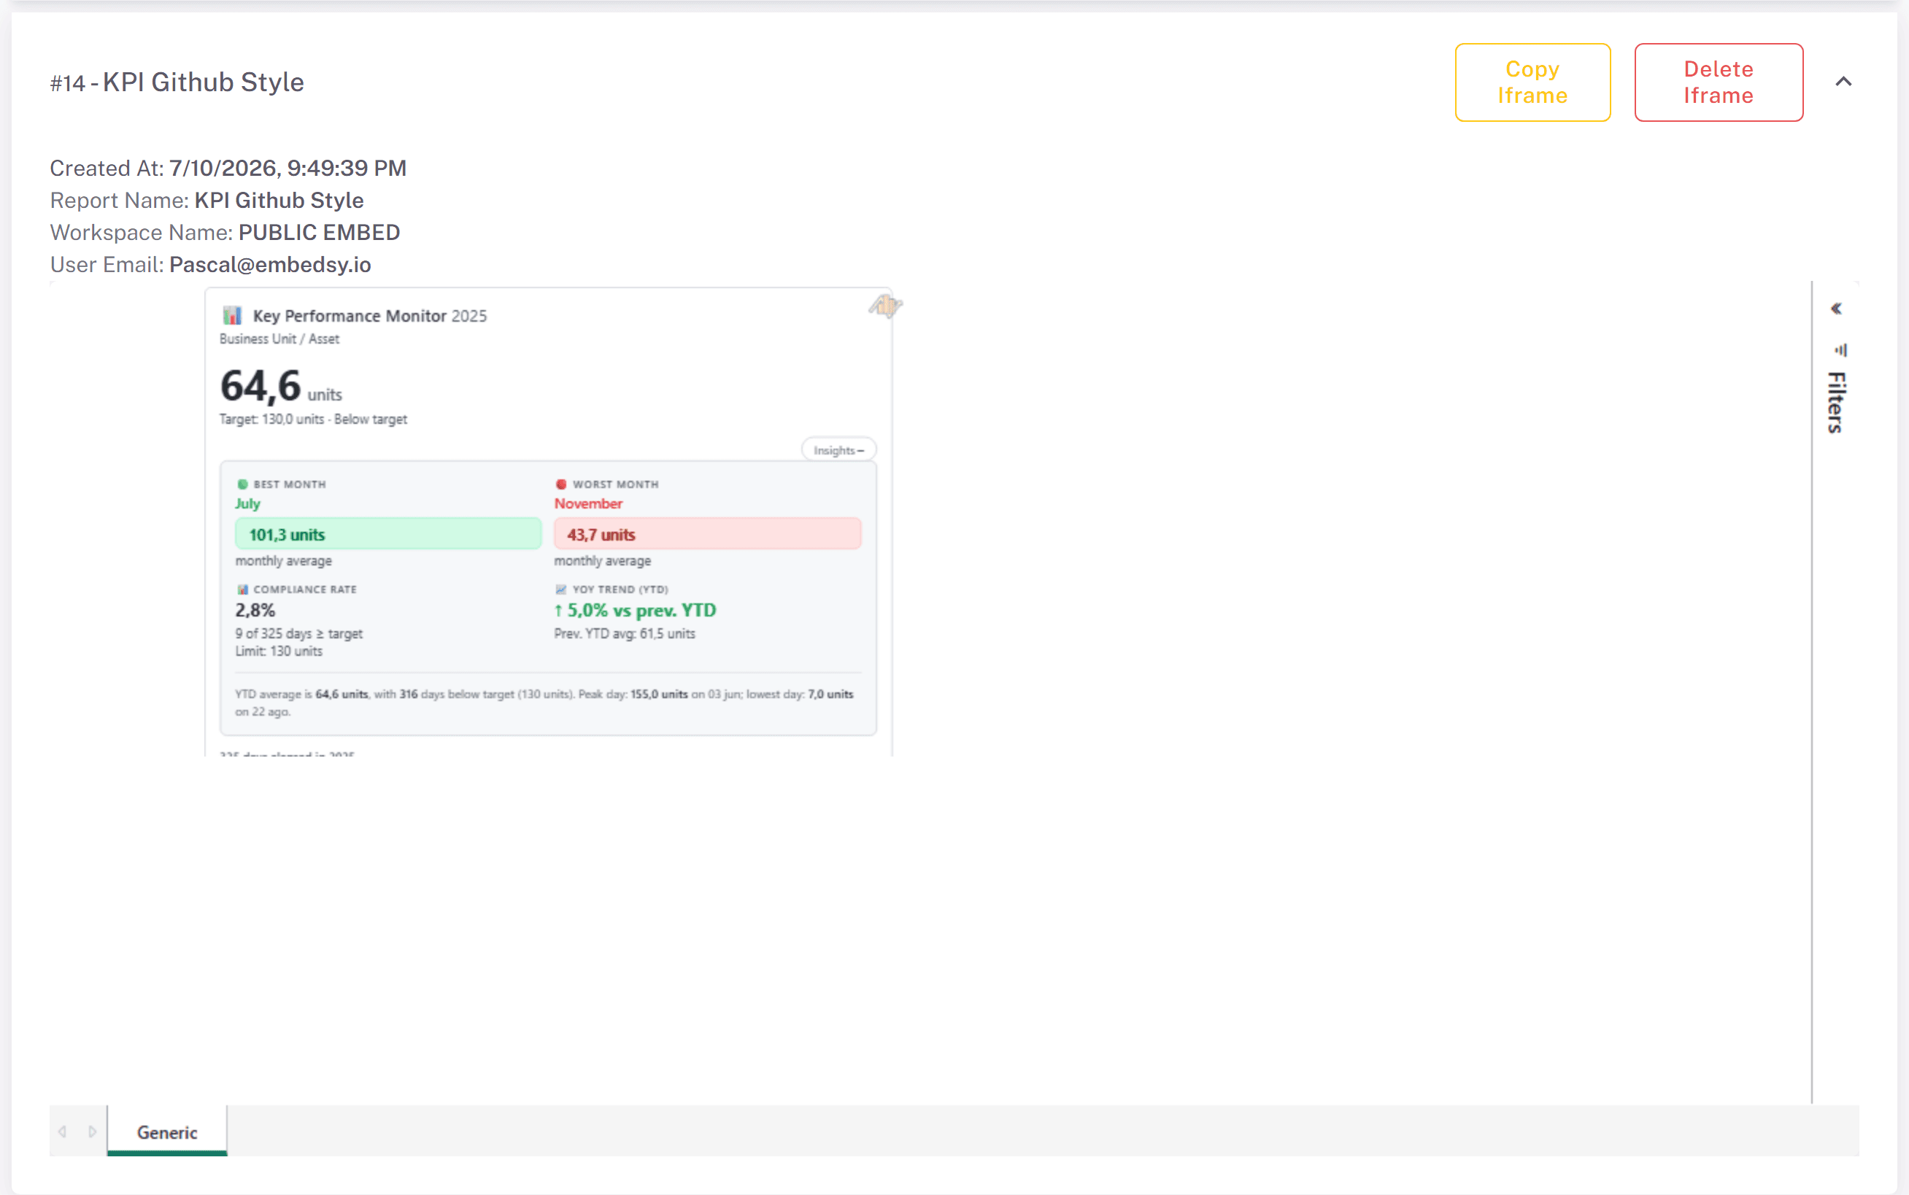The image size is (1909, 1195).
Task: Click the Compliance Rate chart icon
Action: [x=243, y=589]
